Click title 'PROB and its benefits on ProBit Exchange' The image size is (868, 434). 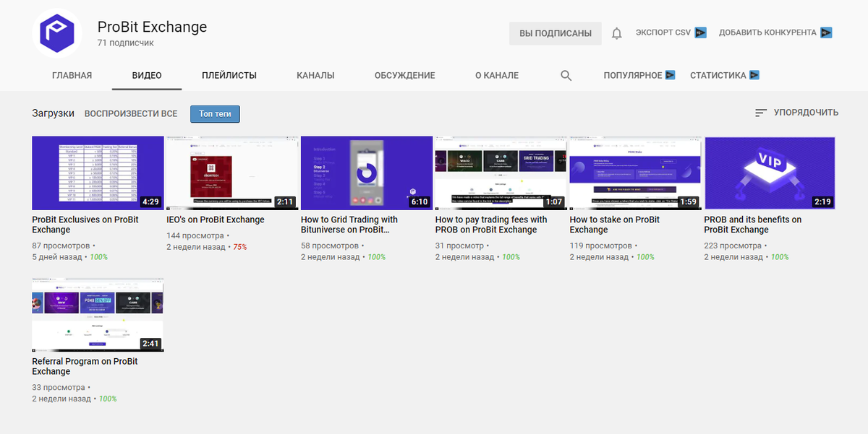pyautogui.click(x=753, y=225)
